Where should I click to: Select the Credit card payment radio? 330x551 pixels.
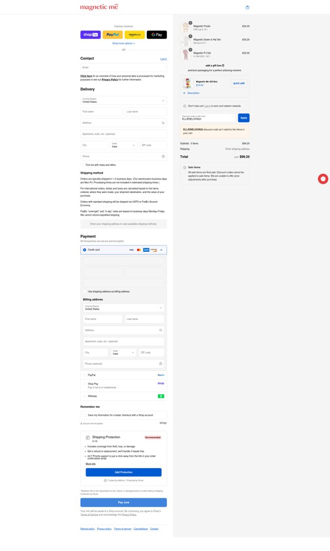[x=85, y=250]
